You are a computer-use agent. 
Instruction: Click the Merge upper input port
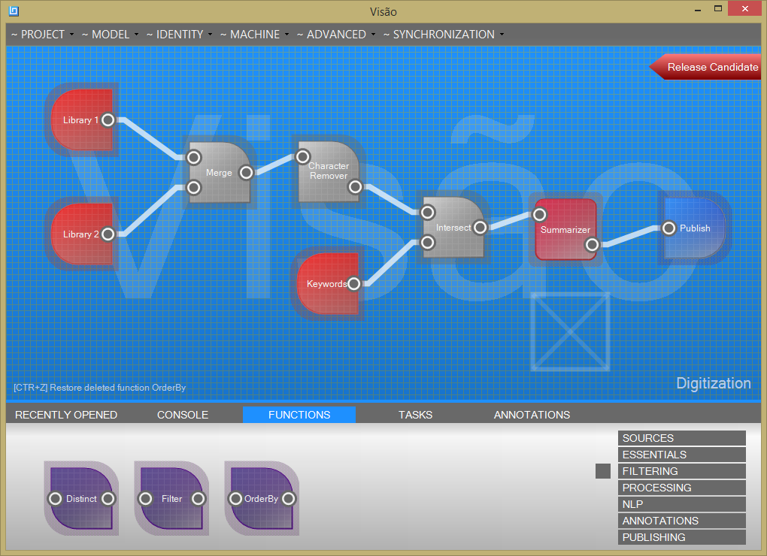click(x=194, y=157)
